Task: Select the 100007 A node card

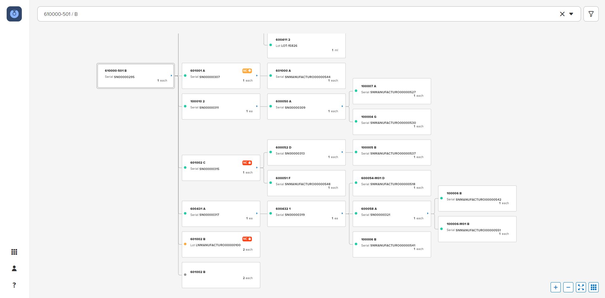Action: pos(392,91)
